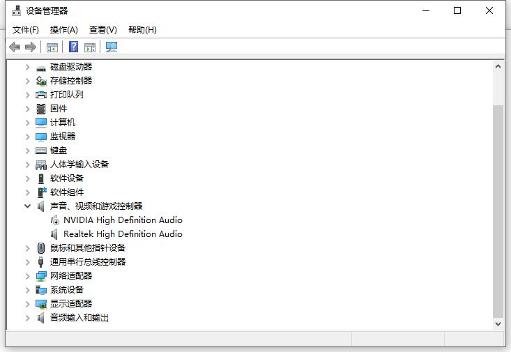
Task: Click the printer icon beside 打印队列
Action: click(x=41, y=95)
